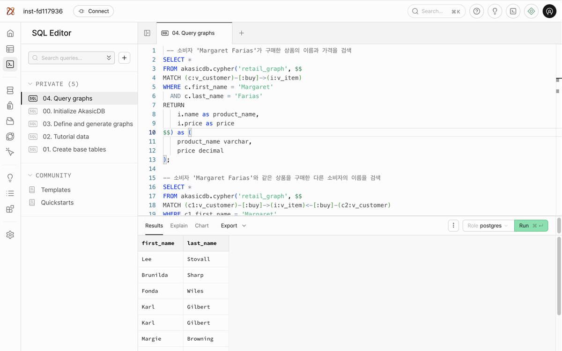The image size is (562, 351).
Task: Open query 01. Create base tables
Action: click(x=80, y=149)
